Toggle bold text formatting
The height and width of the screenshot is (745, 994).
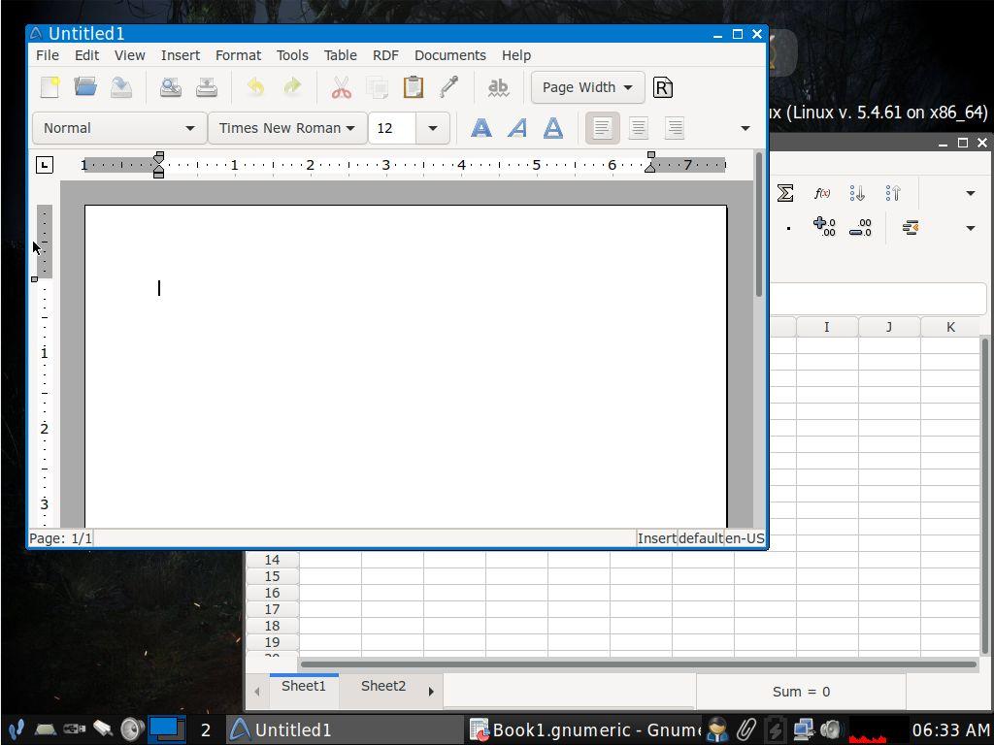point(480,128)
